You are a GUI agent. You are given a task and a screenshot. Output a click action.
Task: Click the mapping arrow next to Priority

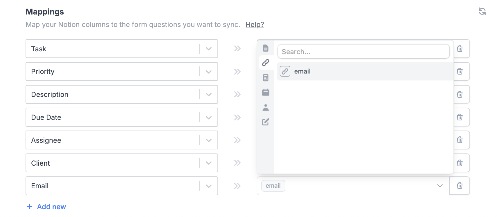(237, 71)
